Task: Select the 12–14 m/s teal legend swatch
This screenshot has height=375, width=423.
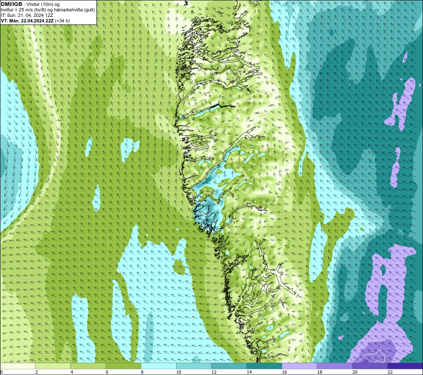Action: pos(229,366)
